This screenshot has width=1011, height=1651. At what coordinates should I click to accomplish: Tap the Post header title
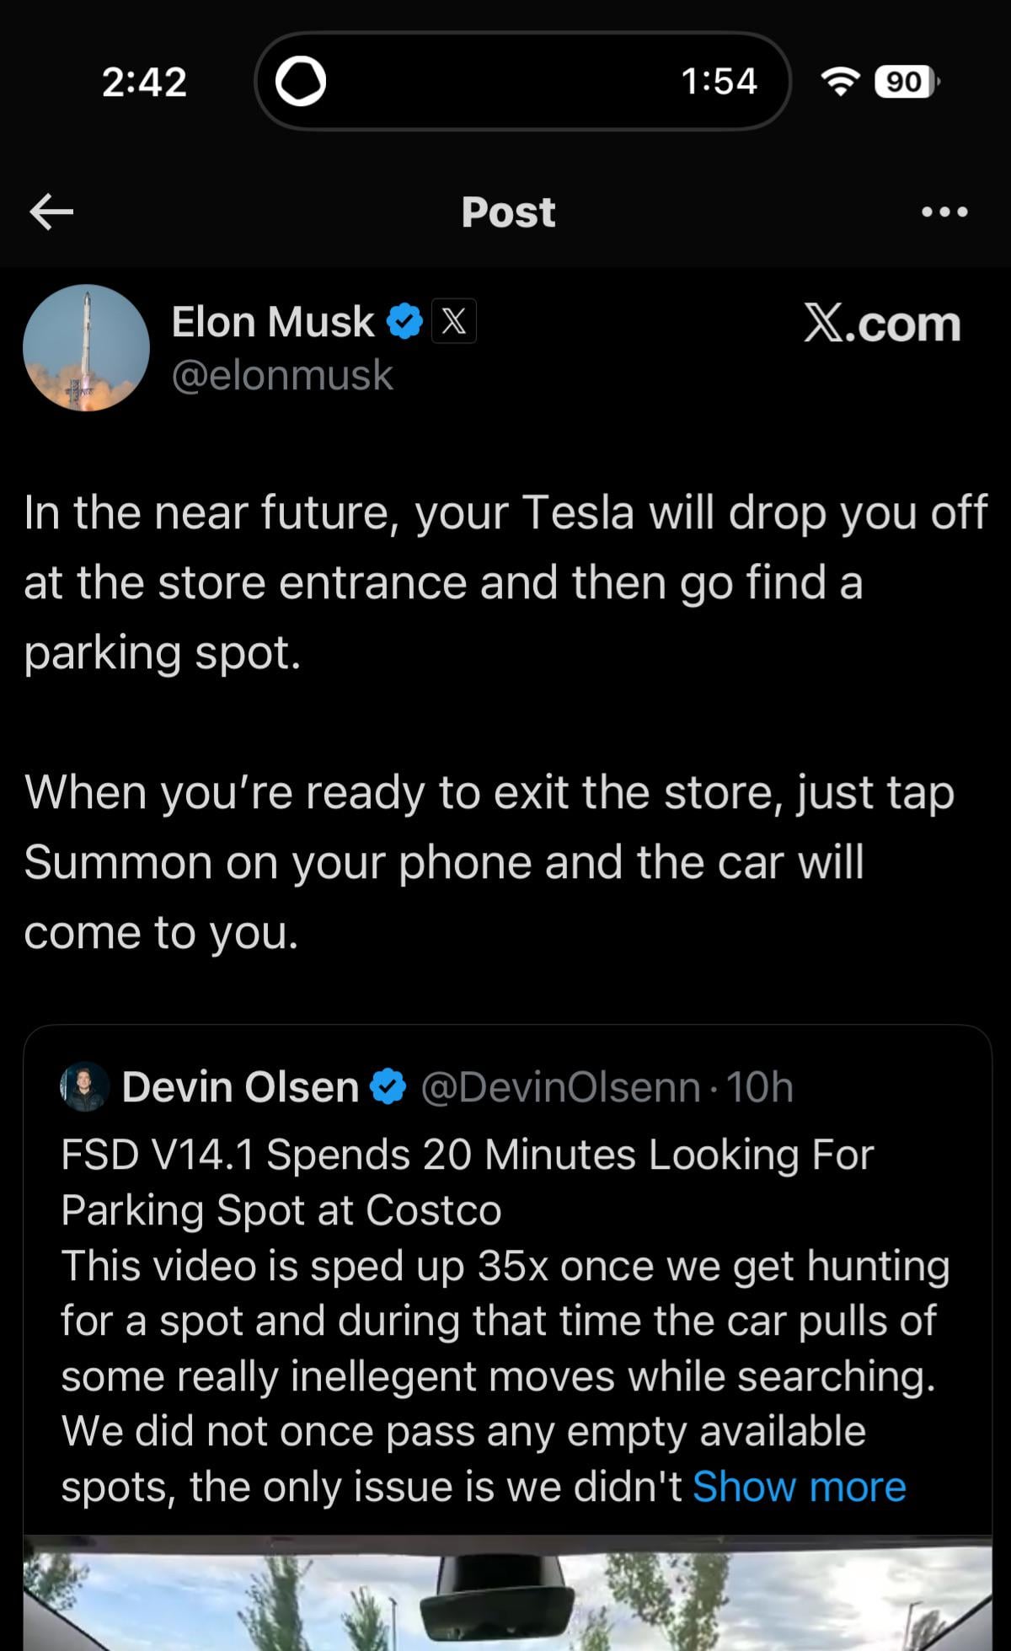(x=508, y=212)
